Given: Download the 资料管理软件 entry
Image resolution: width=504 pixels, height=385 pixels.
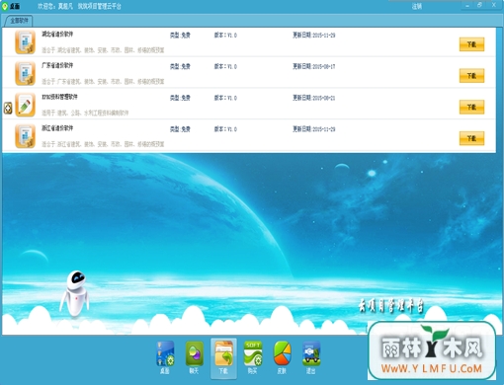Looking at the screenshot, I should 471,107.
